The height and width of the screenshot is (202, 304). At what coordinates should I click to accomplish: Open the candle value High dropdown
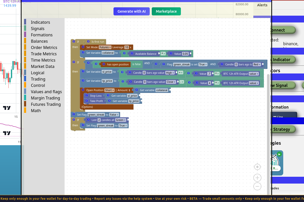pos(170,73)
